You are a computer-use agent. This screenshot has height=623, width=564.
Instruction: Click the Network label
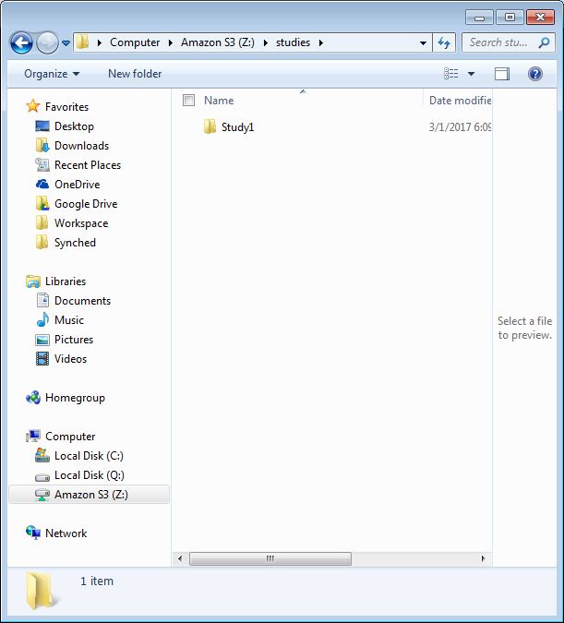[x=66, y=533]
